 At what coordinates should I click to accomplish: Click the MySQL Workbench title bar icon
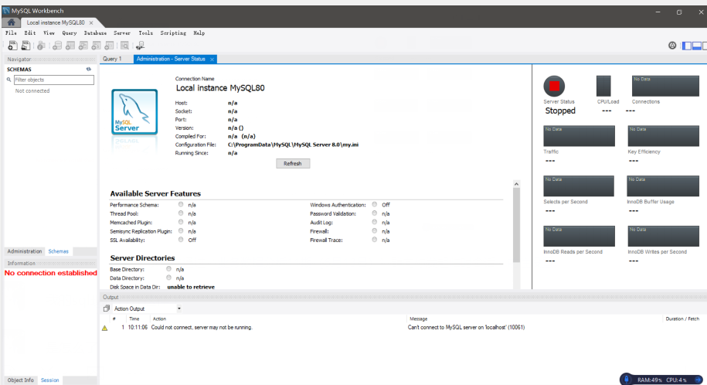tap(6, 10)
